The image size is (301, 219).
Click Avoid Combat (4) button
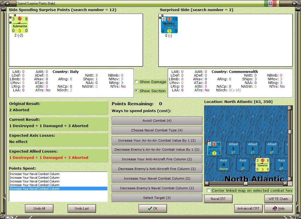click(157, 121)
